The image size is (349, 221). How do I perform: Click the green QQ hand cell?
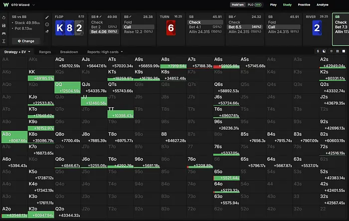[x=67, y=87]
